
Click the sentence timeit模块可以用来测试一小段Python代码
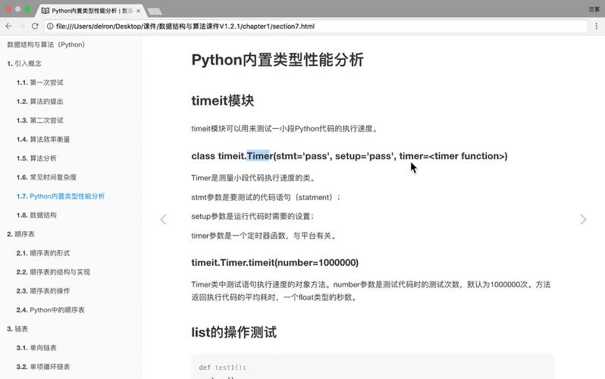(x=285, y=129)
